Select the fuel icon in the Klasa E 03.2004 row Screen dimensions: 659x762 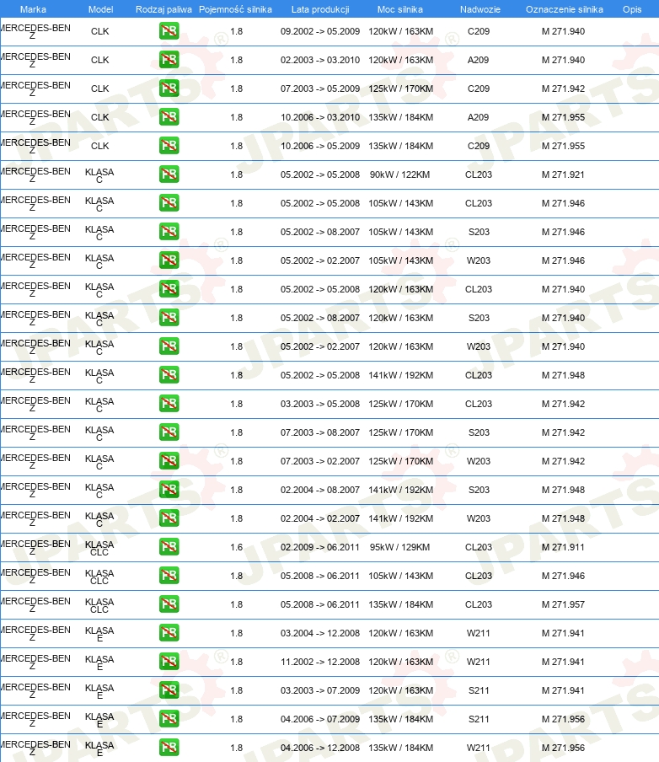[169, 633]
